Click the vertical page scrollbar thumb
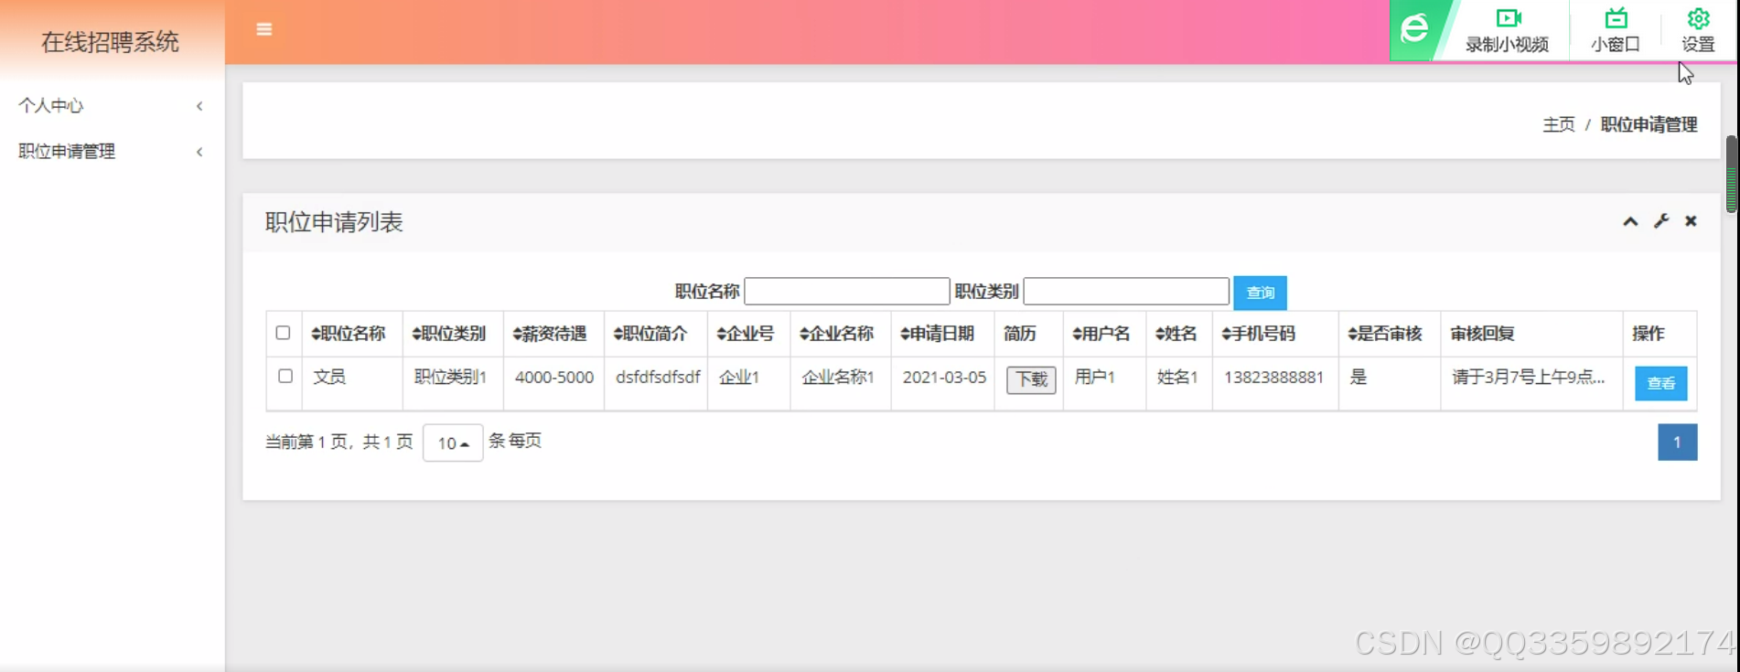 [x=1731, y=174]
